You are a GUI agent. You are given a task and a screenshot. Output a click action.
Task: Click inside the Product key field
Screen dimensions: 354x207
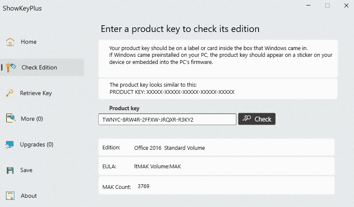click(167, 119)
